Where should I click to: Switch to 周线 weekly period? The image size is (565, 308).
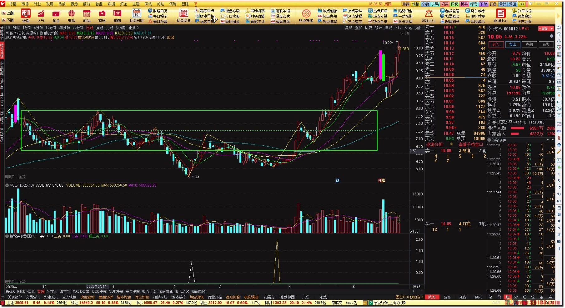pos(100,28)
